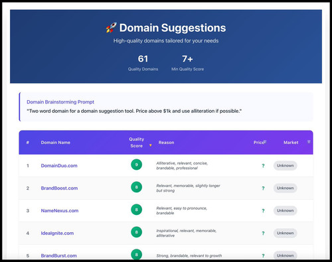
Task: Click the Unknown market badge for IdeaIgnite.com
Action: tap(285, 233)
